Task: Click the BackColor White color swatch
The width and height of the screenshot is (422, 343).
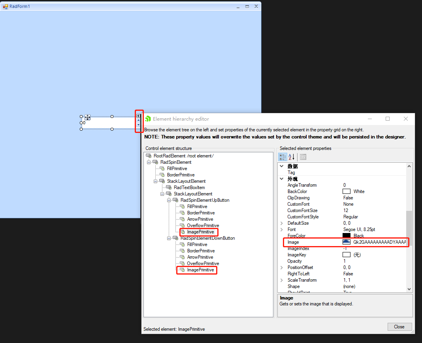Action: tap(347, 191)
